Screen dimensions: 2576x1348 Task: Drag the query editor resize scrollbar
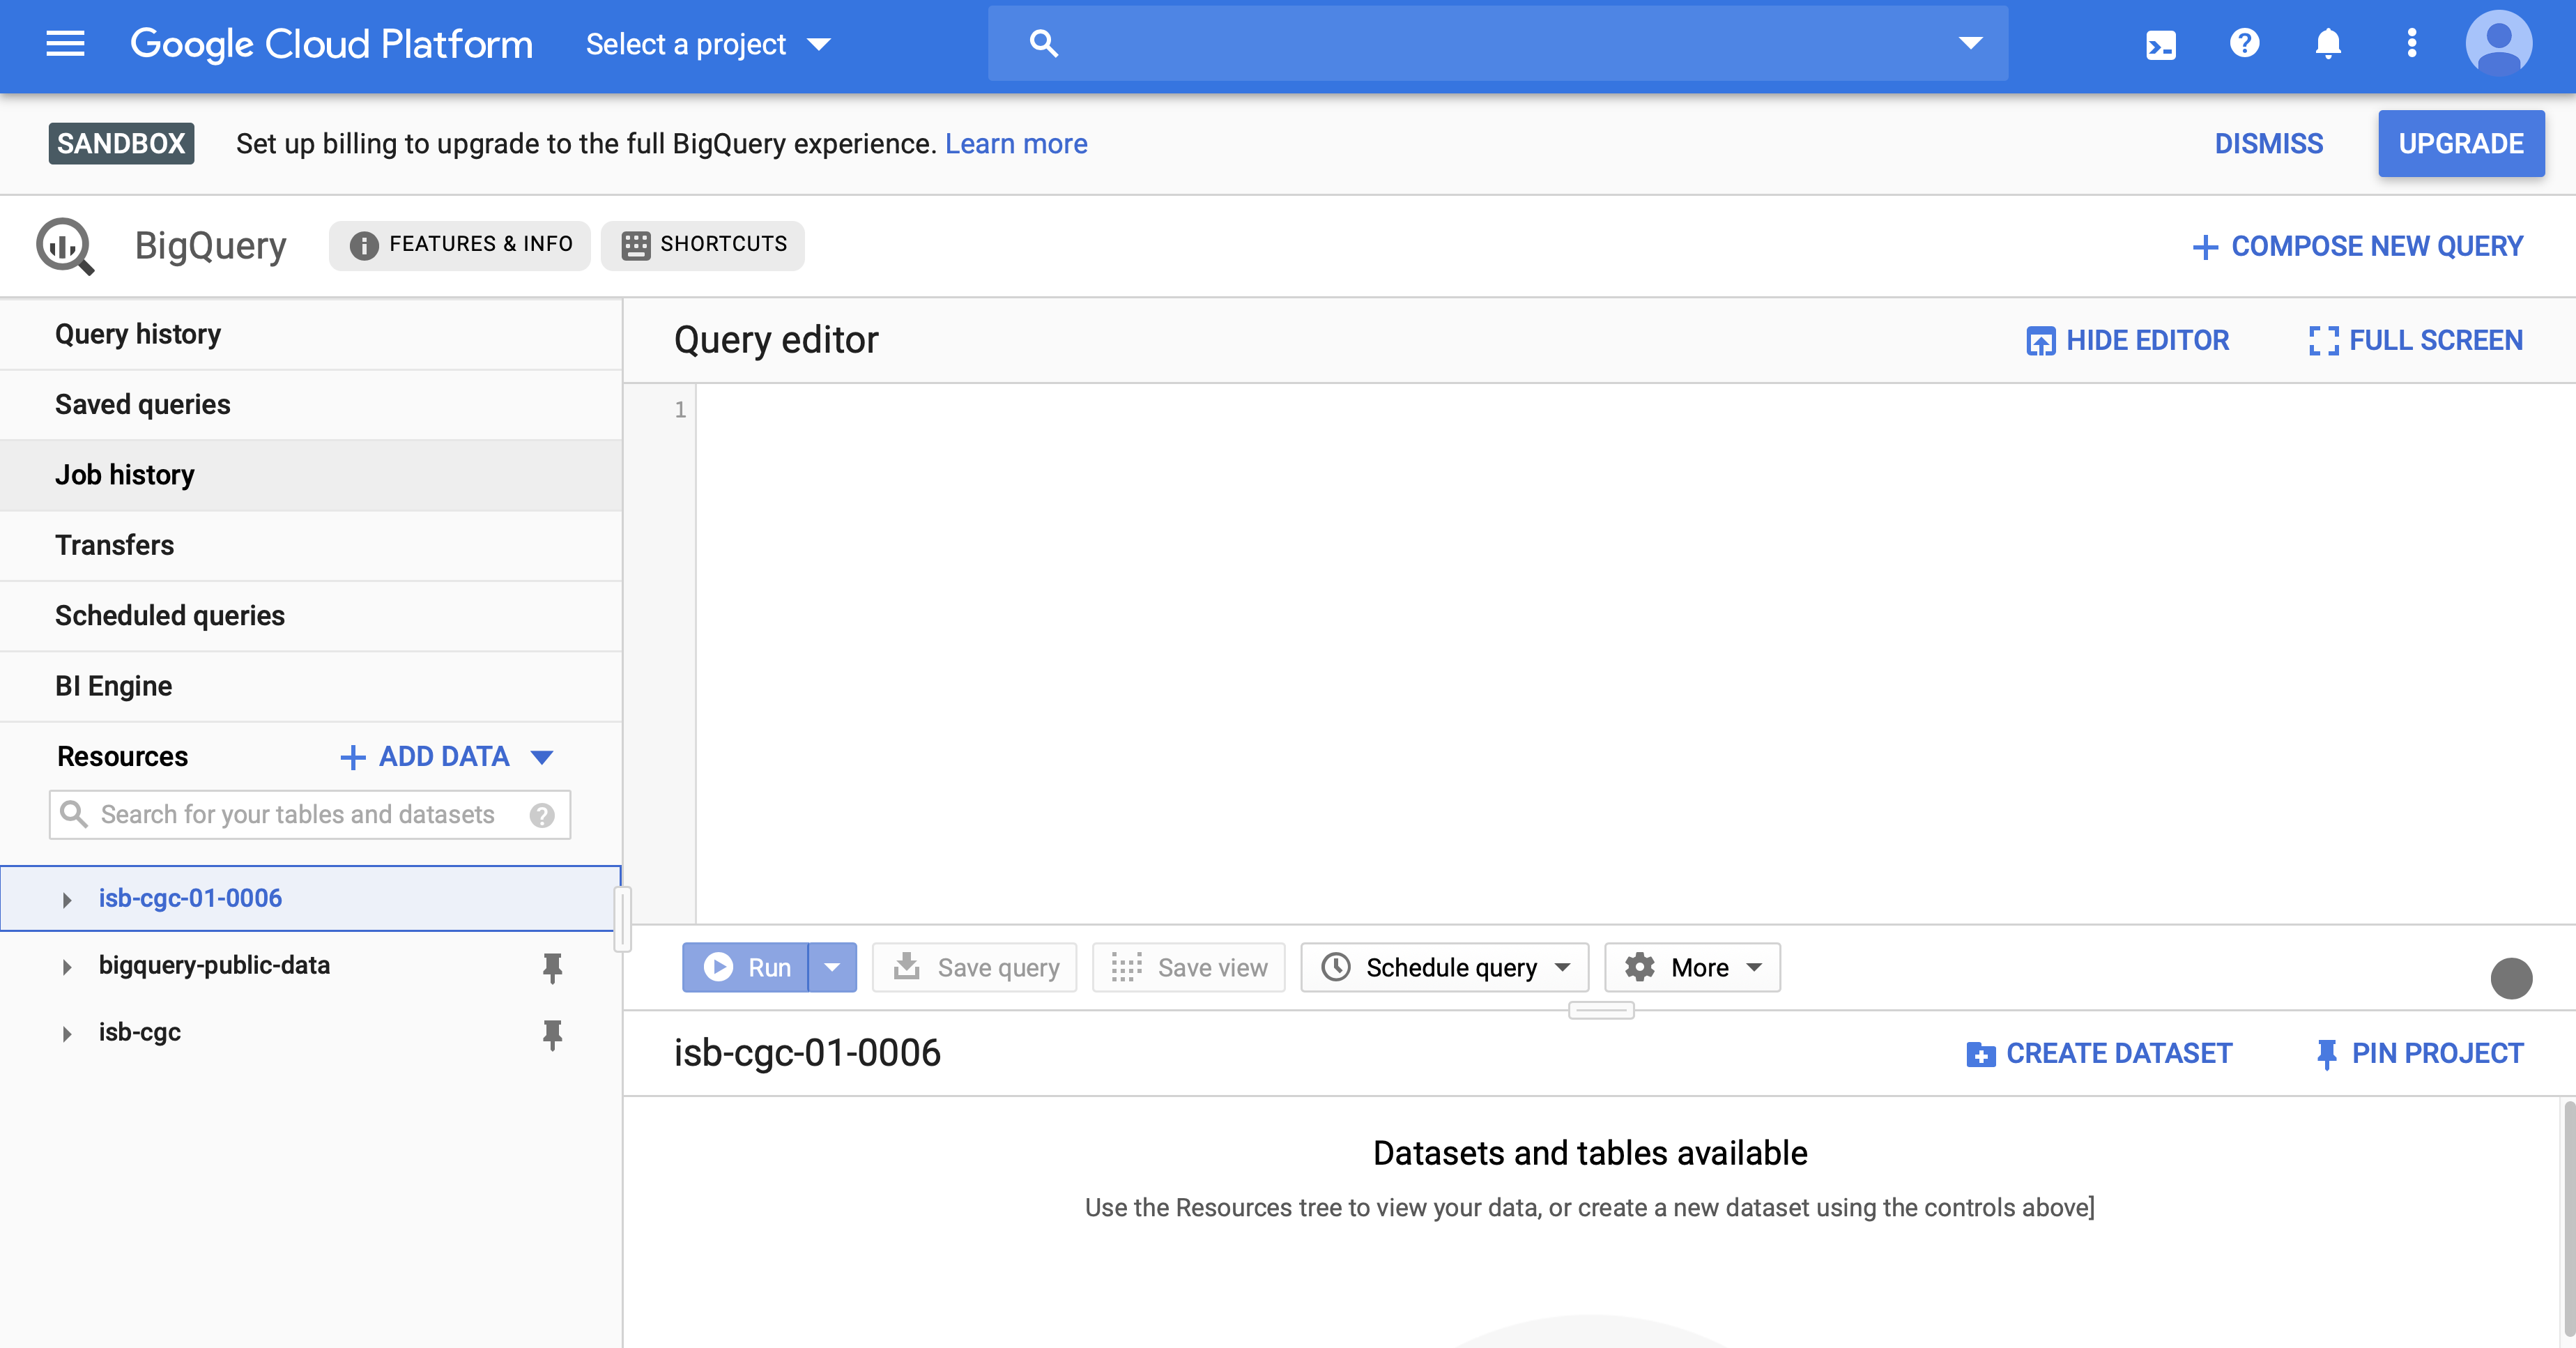click(x=1602, y=1009)
